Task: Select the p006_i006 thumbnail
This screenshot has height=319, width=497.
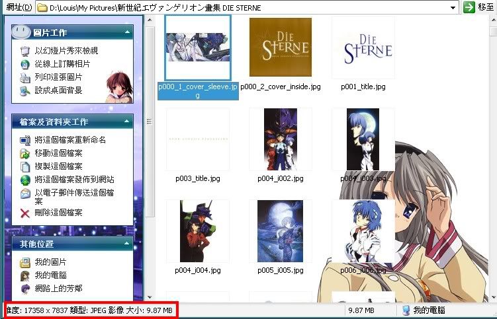Action: tap(363, 231)
